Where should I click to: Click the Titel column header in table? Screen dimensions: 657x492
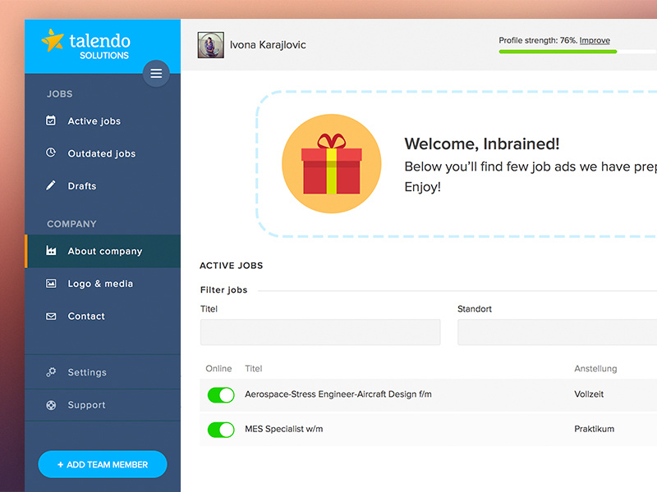(x=254, y=368)
